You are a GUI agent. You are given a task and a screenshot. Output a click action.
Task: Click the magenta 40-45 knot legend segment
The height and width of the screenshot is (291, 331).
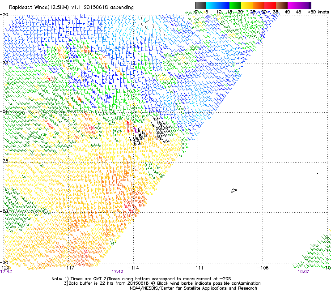pos(293,5)
